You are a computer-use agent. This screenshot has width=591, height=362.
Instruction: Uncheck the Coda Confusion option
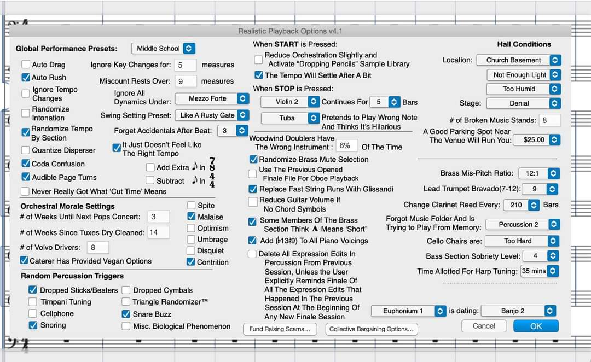(x=26, y=164)
